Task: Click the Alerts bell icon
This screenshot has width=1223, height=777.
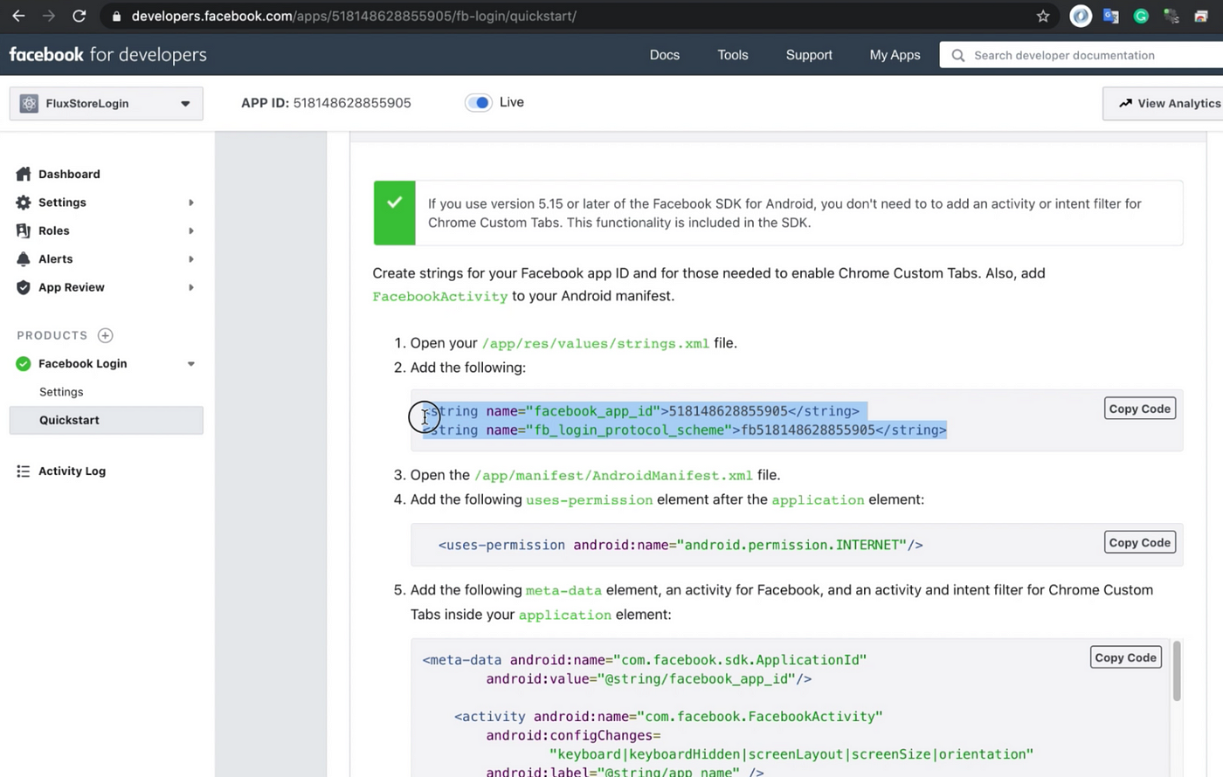Action: 24,258
